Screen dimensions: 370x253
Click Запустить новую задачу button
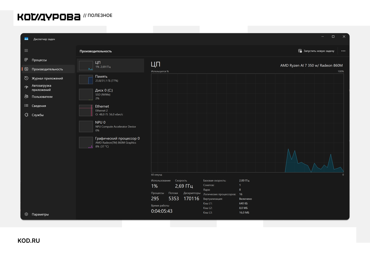point(316,51)
